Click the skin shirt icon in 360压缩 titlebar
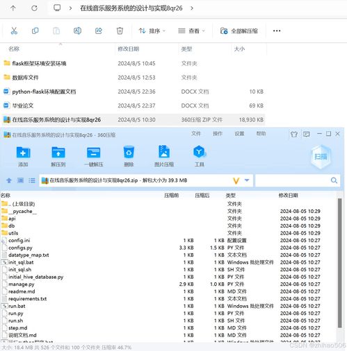This screenshot has height=351, width=347. point(294,134)
